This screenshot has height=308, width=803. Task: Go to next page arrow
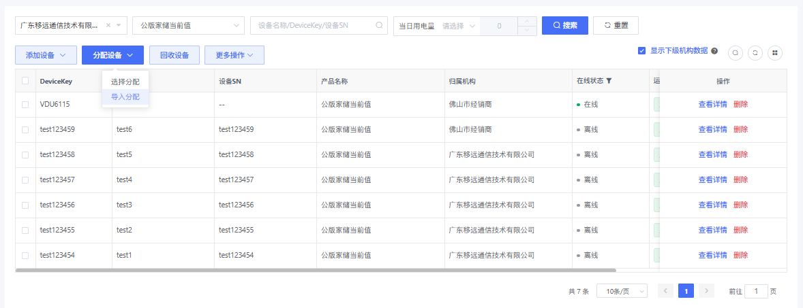[x=706, y=291]
